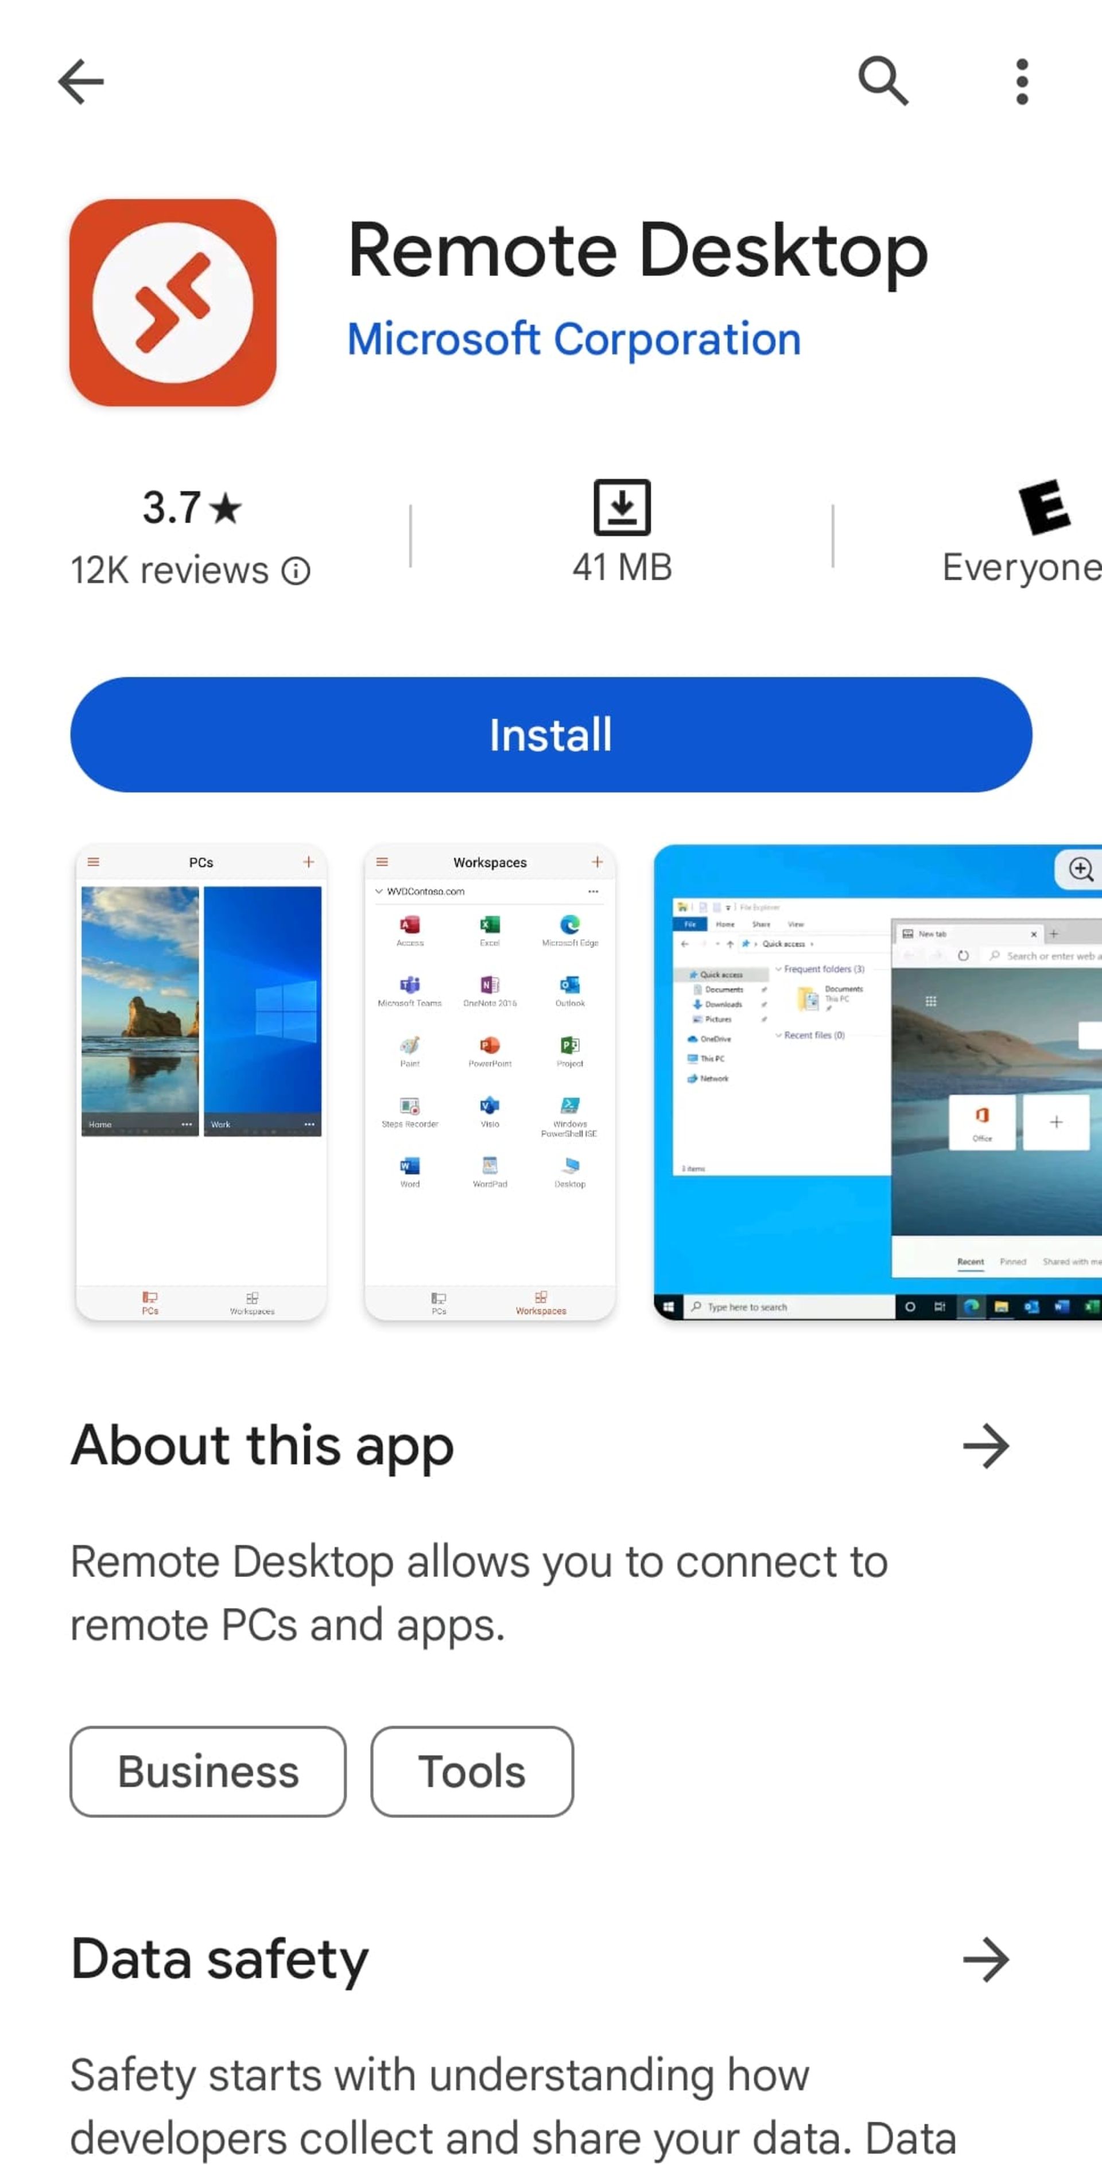The height and width of the screenshot is (2170, 1102).
Task: Select the Business category tag
Action: point(208,1769)
